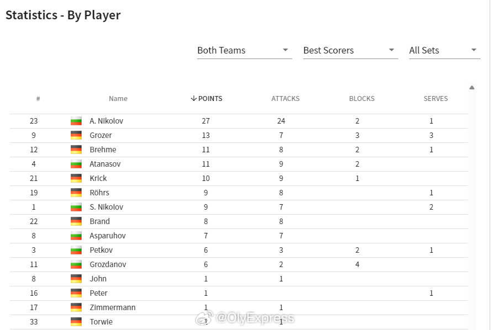Click the Name column header
The width and height of the screenshot is (491, 330).
coord(118,99)
